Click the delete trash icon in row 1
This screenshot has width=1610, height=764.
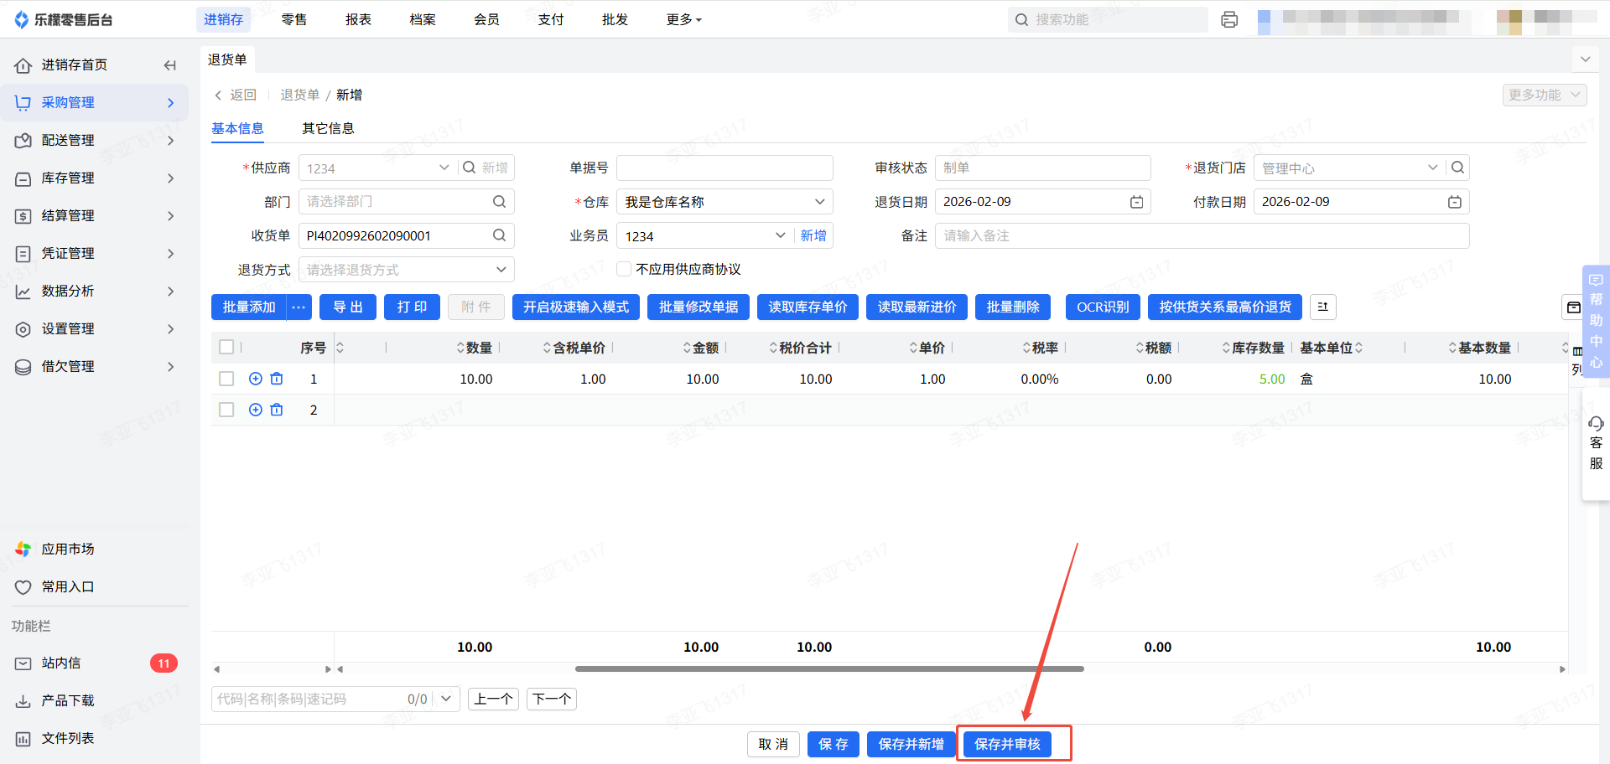277,379
